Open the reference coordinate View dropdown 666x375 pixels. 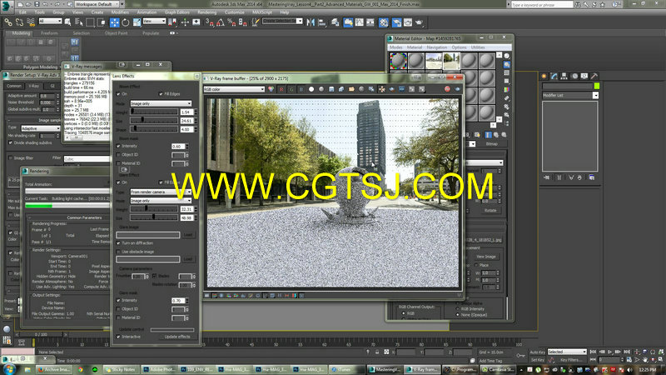(154, 22)
